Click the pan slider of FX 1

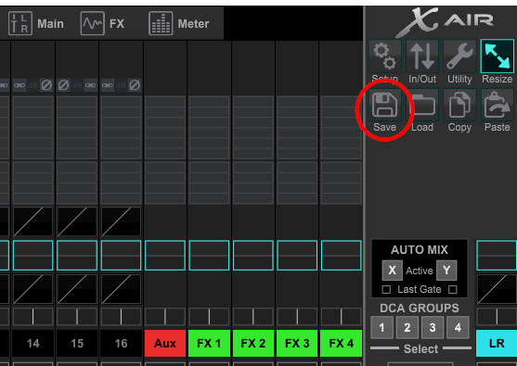[x=209, y=316]
